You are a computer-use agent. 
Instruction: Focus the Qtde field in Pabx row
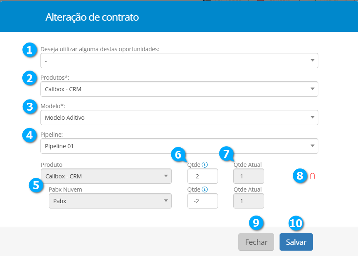(202, 201)
